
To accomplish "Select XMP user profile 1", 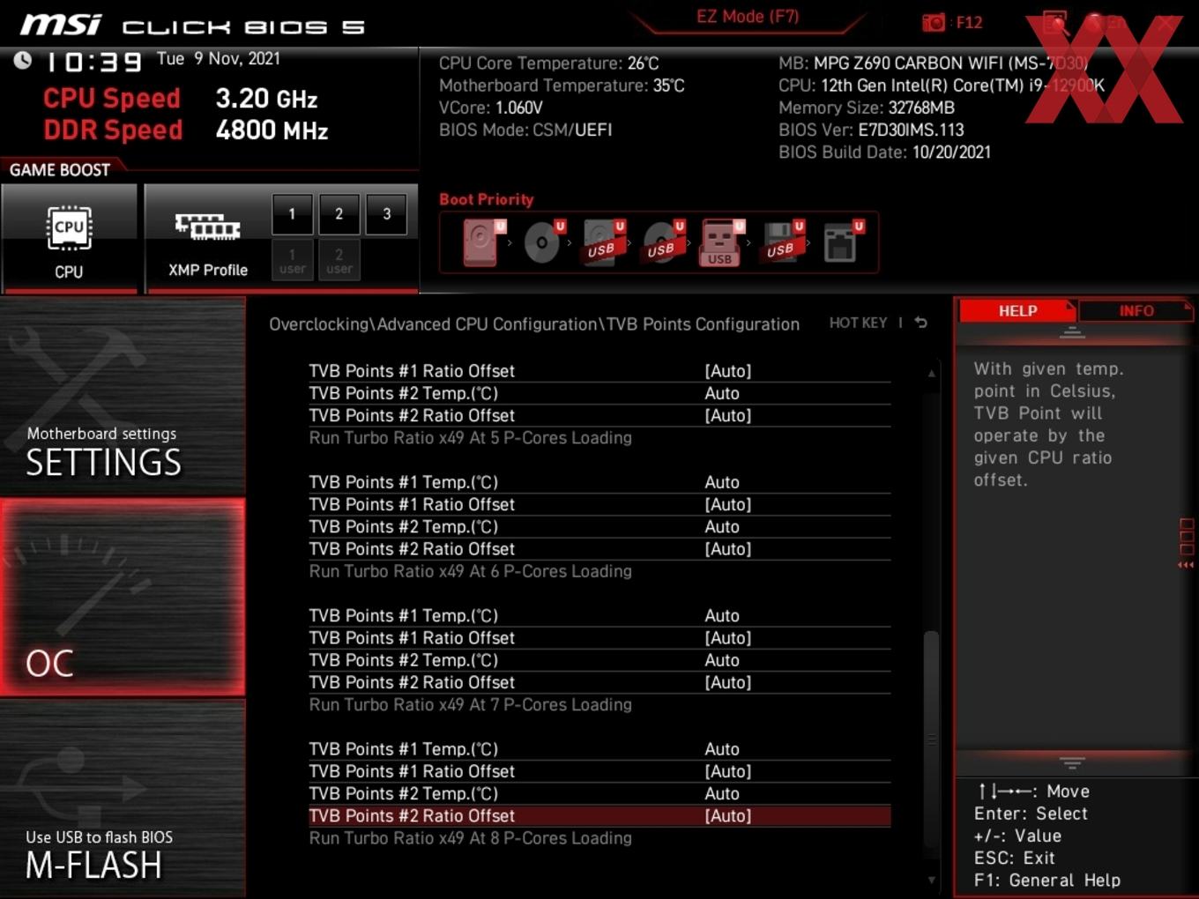I will point(292,260).
